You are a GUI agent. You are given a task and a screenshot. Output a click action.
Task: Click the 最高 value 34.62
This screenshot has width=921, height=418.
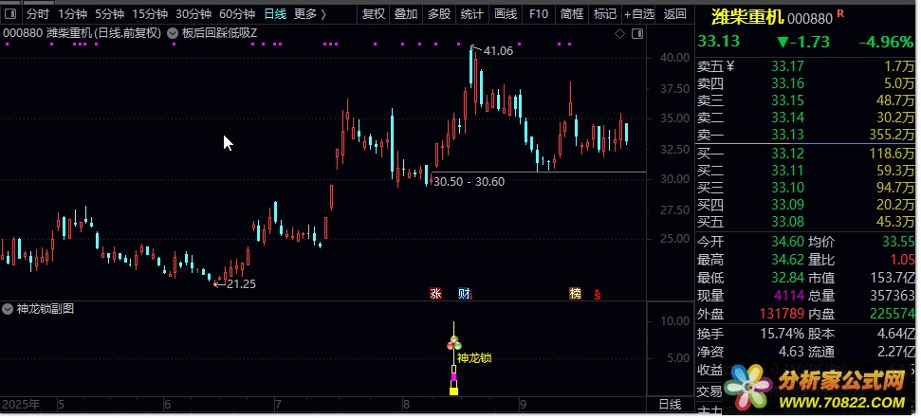[787, 260]
